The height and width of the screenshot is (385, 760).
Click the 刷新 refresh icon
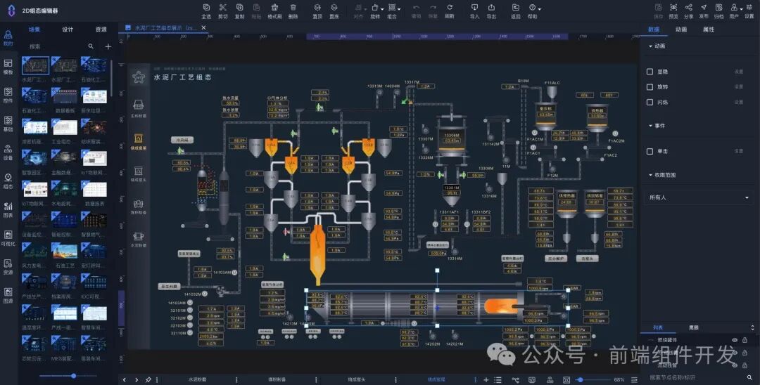click(x=450, y=7)
